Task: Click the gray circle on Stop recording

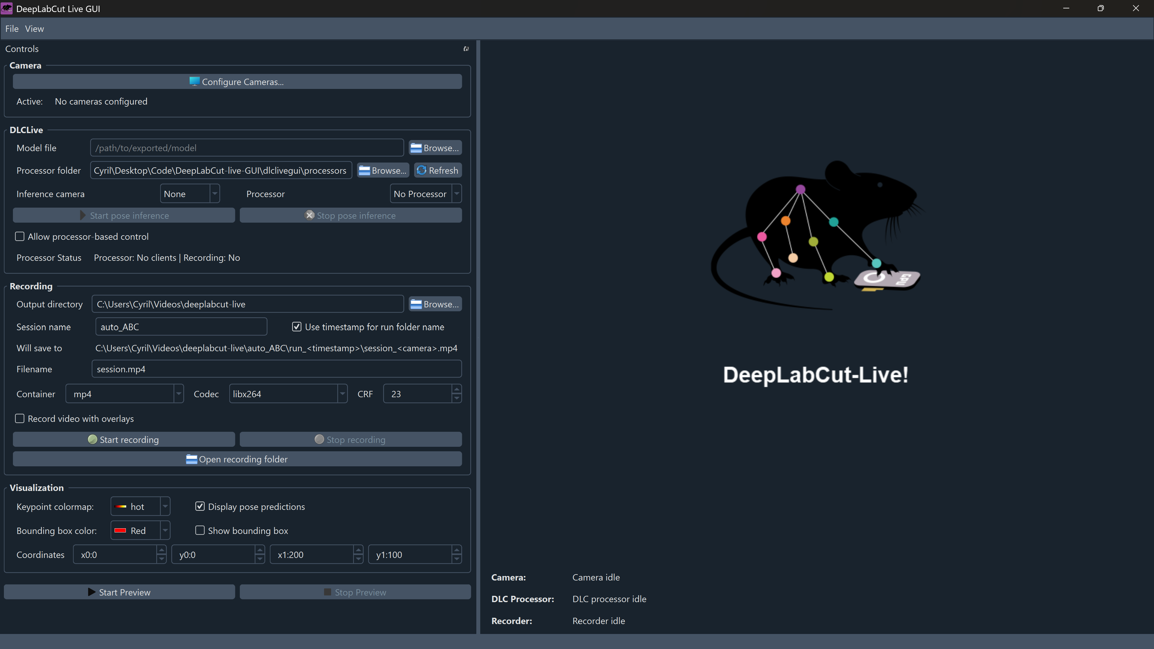Action: point(319,439)
